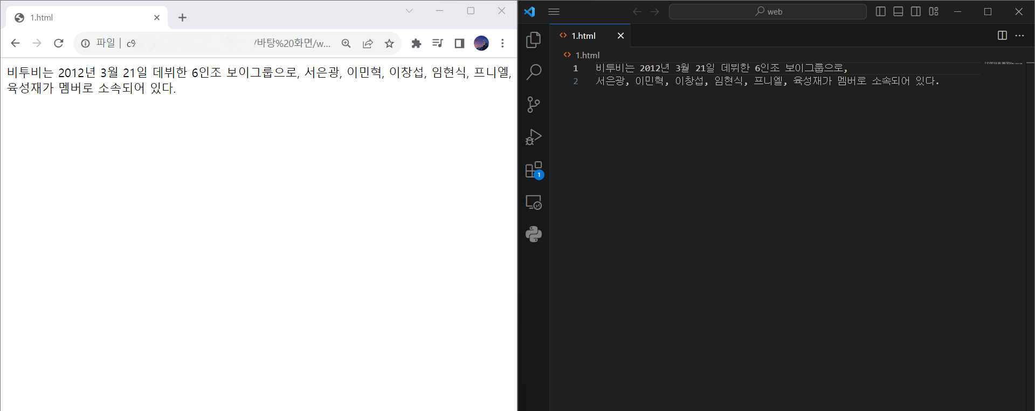Open the Extensions view with badge
The height and width of the screenshot is (411, 1035).
point(534,170)
